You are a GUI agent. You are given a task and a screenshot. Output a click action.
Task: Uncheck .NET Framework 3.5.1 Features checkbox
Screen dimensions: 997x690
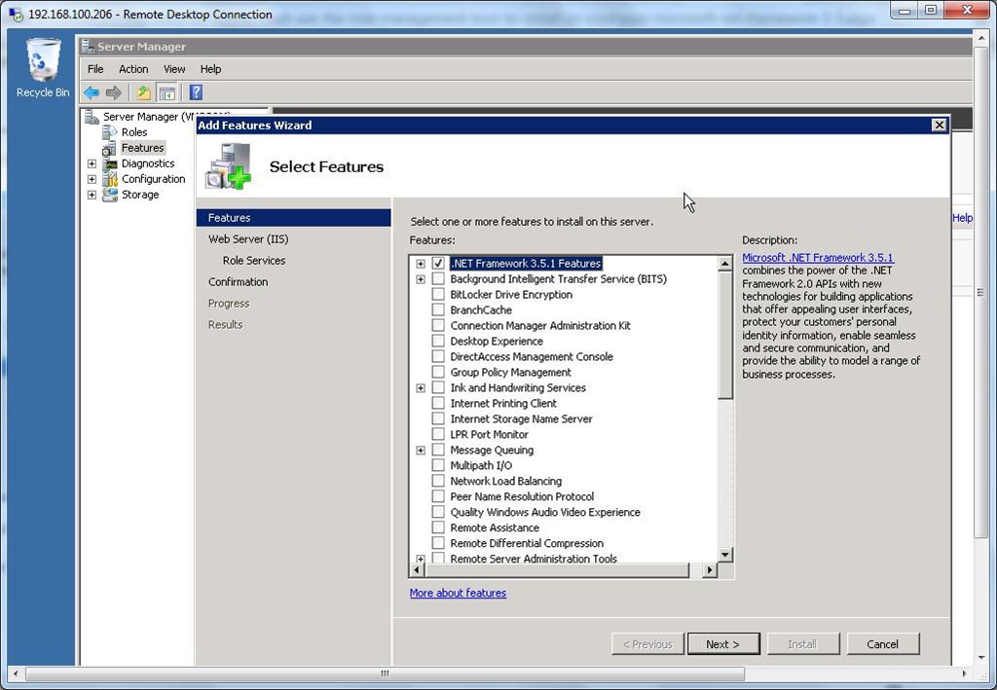438,263
